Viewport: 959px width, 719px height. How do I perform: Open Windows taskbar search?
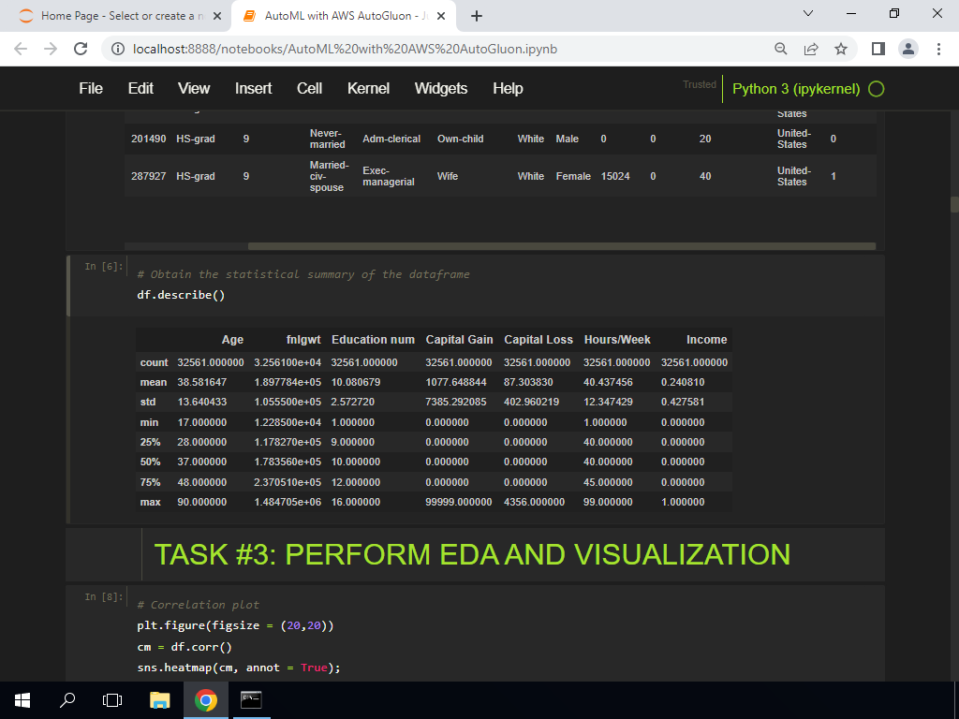pyautogui.click(x=67, y=700)
